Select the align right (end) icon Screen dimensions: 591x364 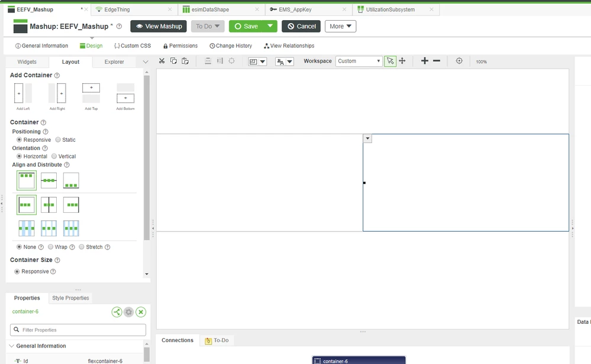pos(71,205)
